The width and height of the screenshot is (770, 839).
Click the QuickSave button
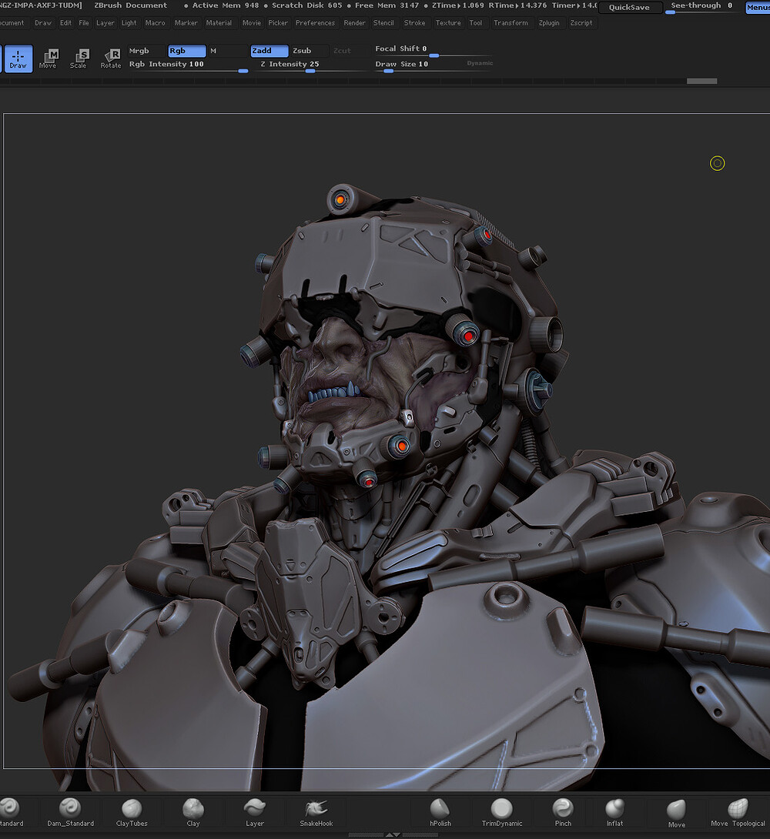(x=629, y=8)
